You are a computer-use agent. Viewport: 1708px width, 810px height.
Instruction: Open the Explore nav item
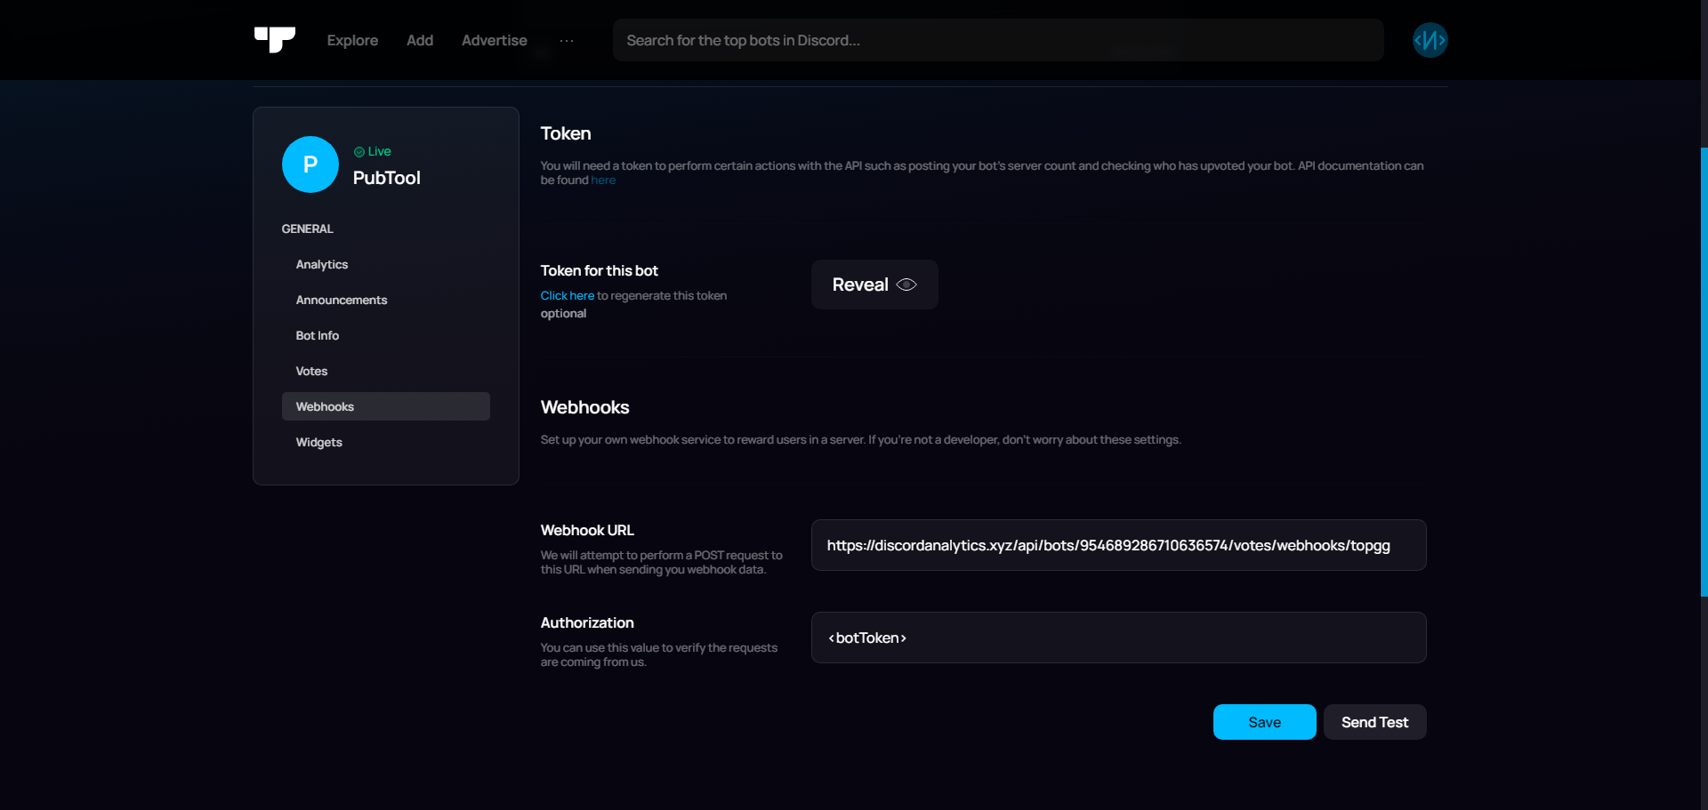[x=352, y=41]
